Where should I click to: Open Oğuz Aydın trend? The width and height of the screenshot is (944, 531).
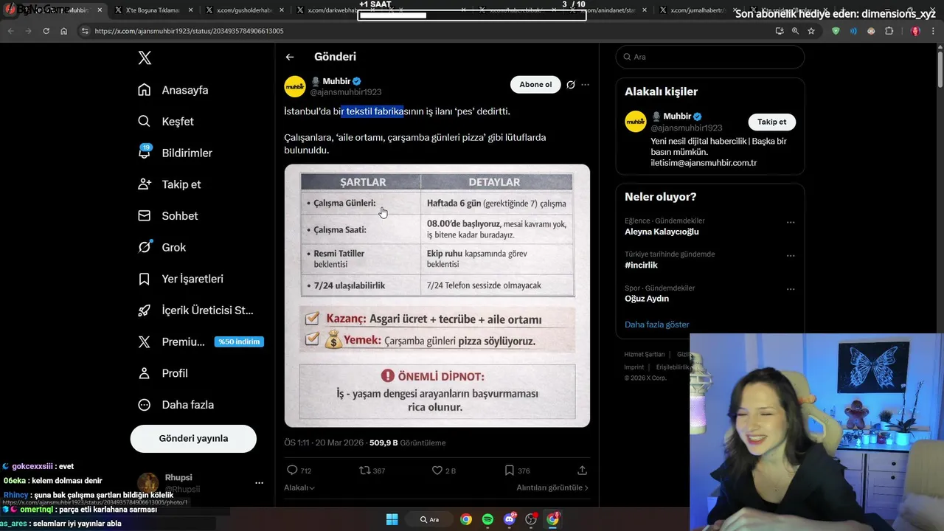[x=647, y=299]
